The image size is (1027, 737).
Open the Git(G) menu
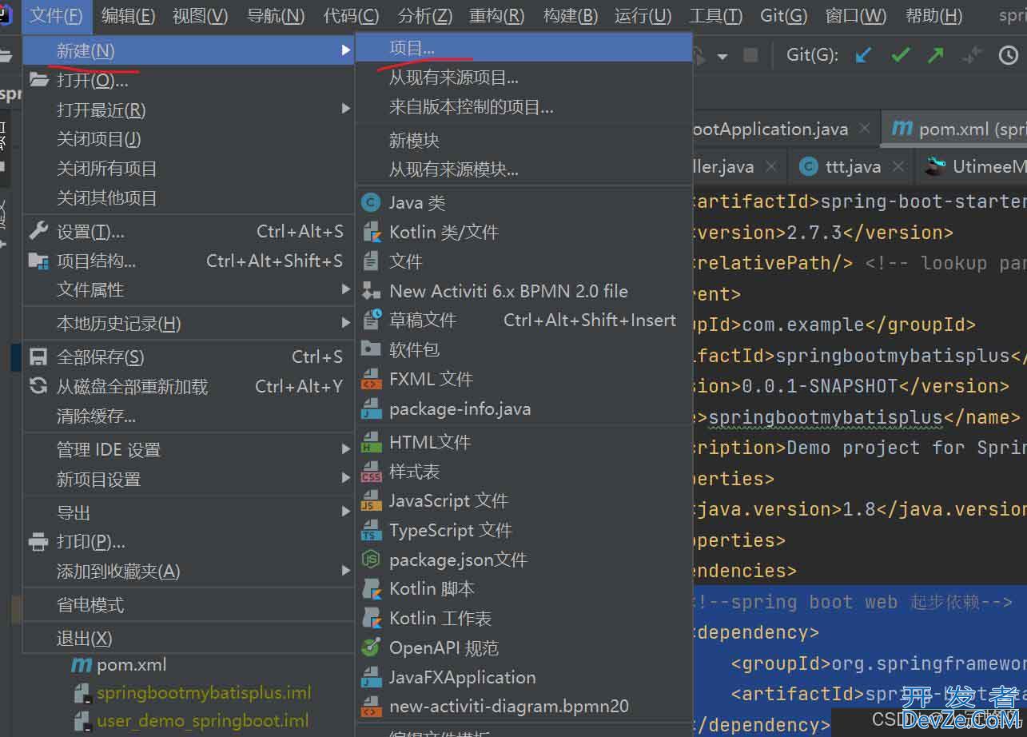tap(783, 15)
